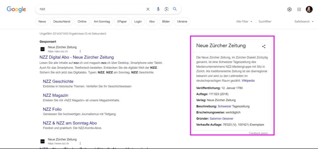This screenshot has height=149, width=318.
Task: Open Google Lens image search
Action: click(166, 9)
